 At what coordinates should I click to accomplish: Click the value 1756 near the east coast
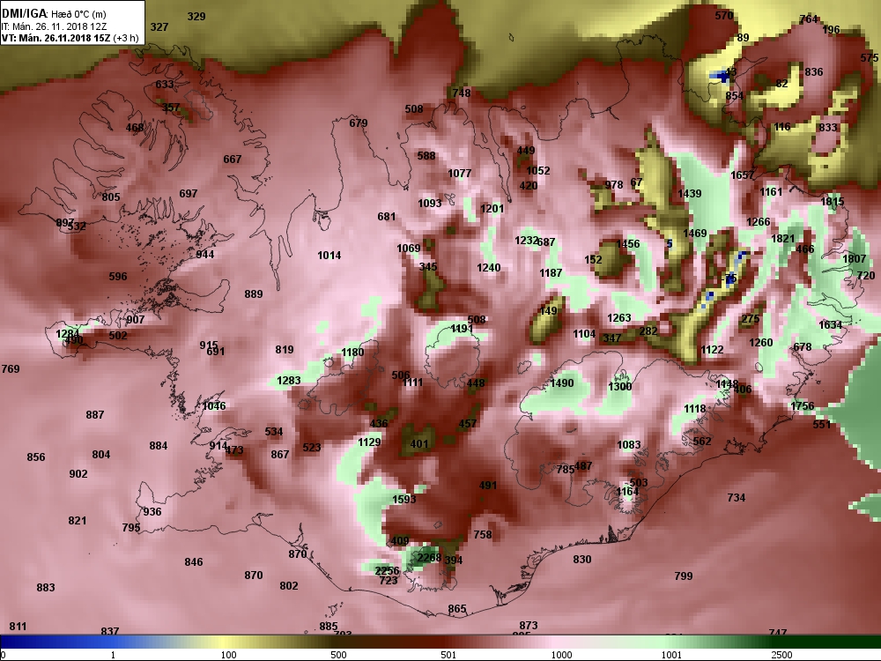point(803,405)
